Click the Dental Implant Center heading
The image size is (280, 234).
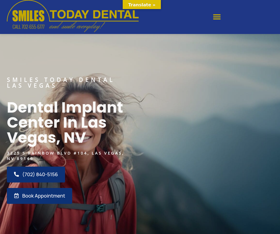click(x=65, y=123)
